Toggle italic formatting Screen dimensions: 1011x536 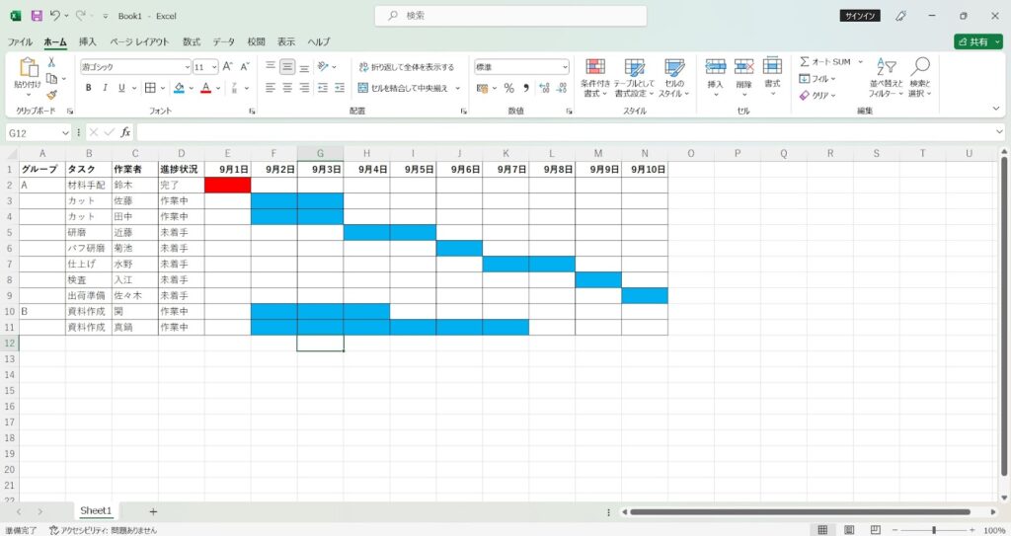pos(105,88)
